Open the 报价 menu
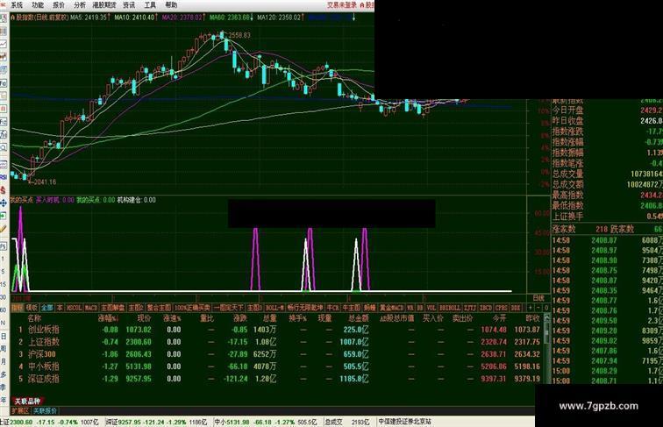This screenshot has height=427, width=663. [59, 5]
